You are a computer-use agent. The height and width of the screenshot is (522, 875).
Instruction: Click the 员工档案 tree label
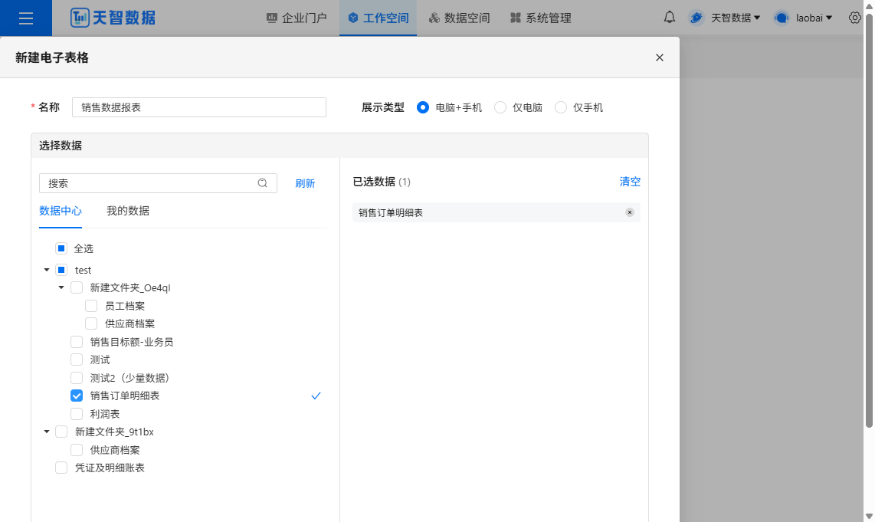(x=125, y=306)
